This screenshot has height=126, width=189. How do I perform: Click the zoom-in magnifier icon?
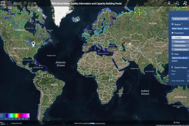[x=177, y=3]
